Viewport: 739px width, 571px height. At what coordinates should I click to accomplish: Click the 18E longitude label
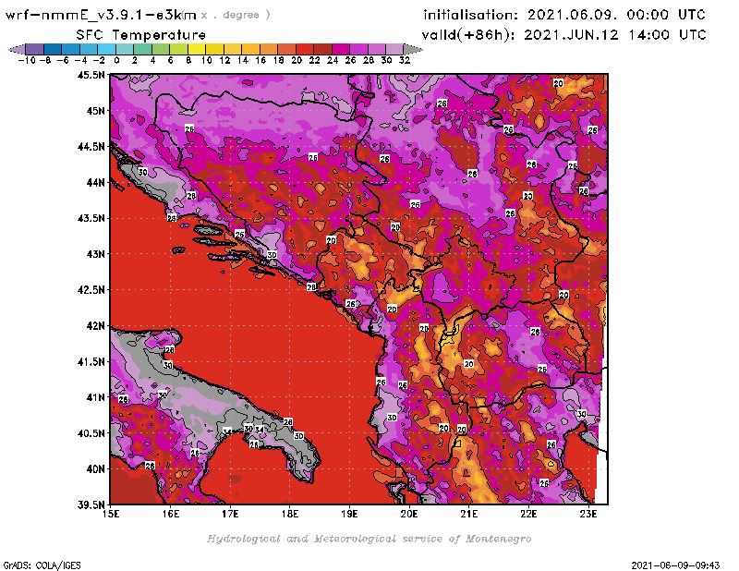point(290,514)
